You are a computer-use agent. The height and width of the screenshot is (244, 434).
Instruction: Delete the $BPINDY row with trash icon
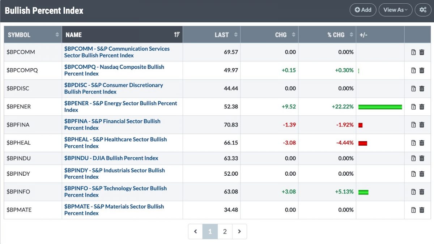pos(422,174)
